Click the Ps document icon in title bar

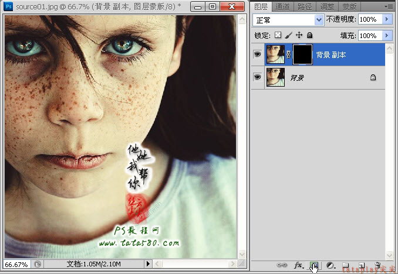[x=8, y=6]
